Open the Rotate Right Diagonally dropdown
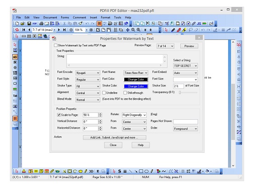This screenshot has width=253, height=190. (134, 115)
